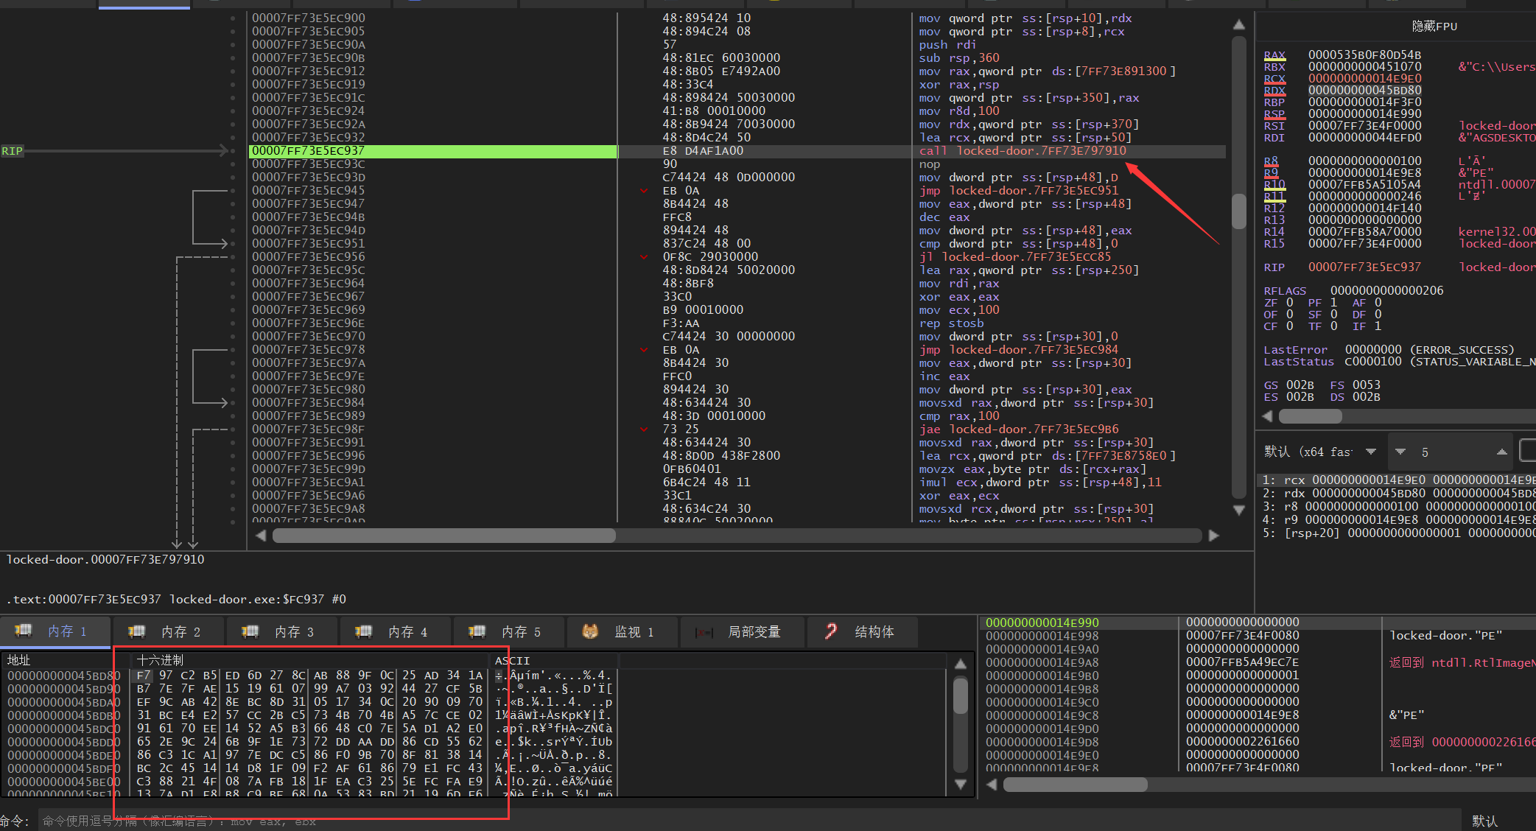
Task: Click the register panel scroll-left arrow
Action: tap(1268, 416)
